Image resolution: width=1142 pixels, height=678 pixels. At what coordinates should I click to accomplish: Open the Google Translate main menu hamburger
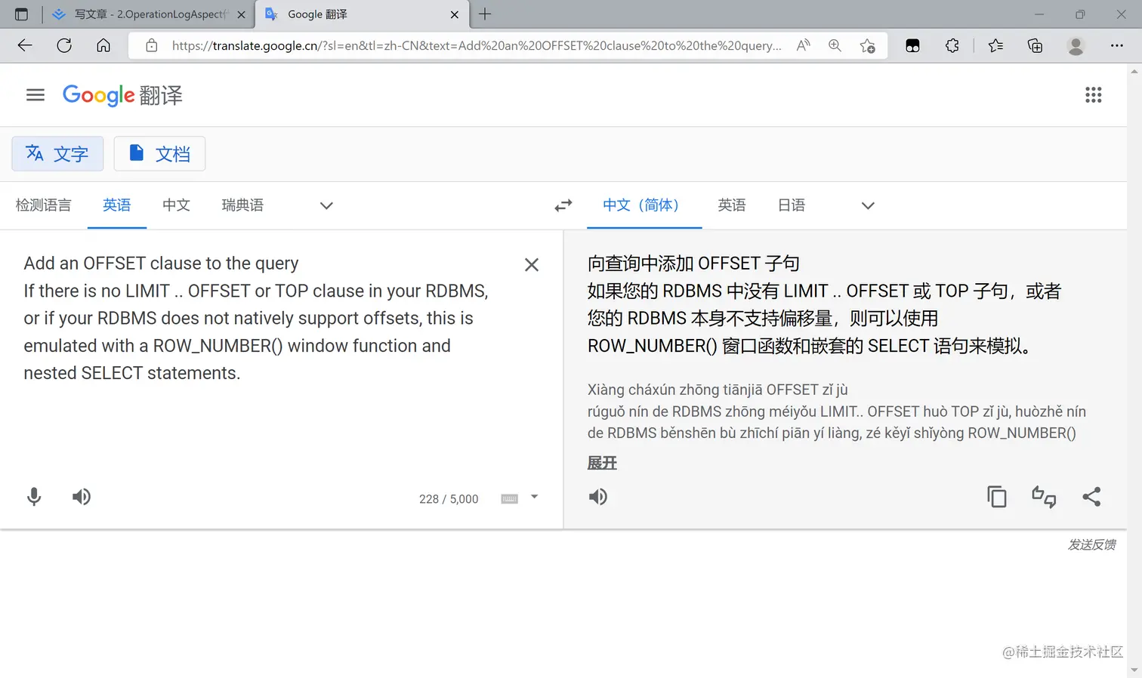(35, 94)
